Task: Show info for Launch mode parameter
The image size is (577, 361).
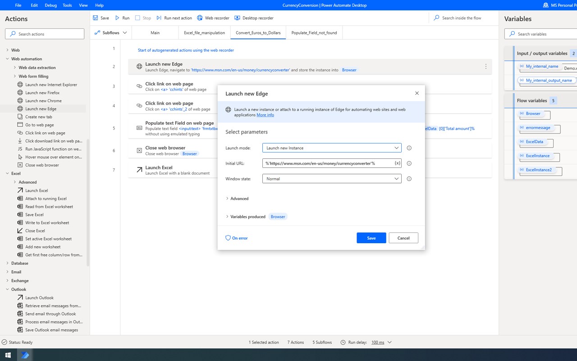Action: 409,148
